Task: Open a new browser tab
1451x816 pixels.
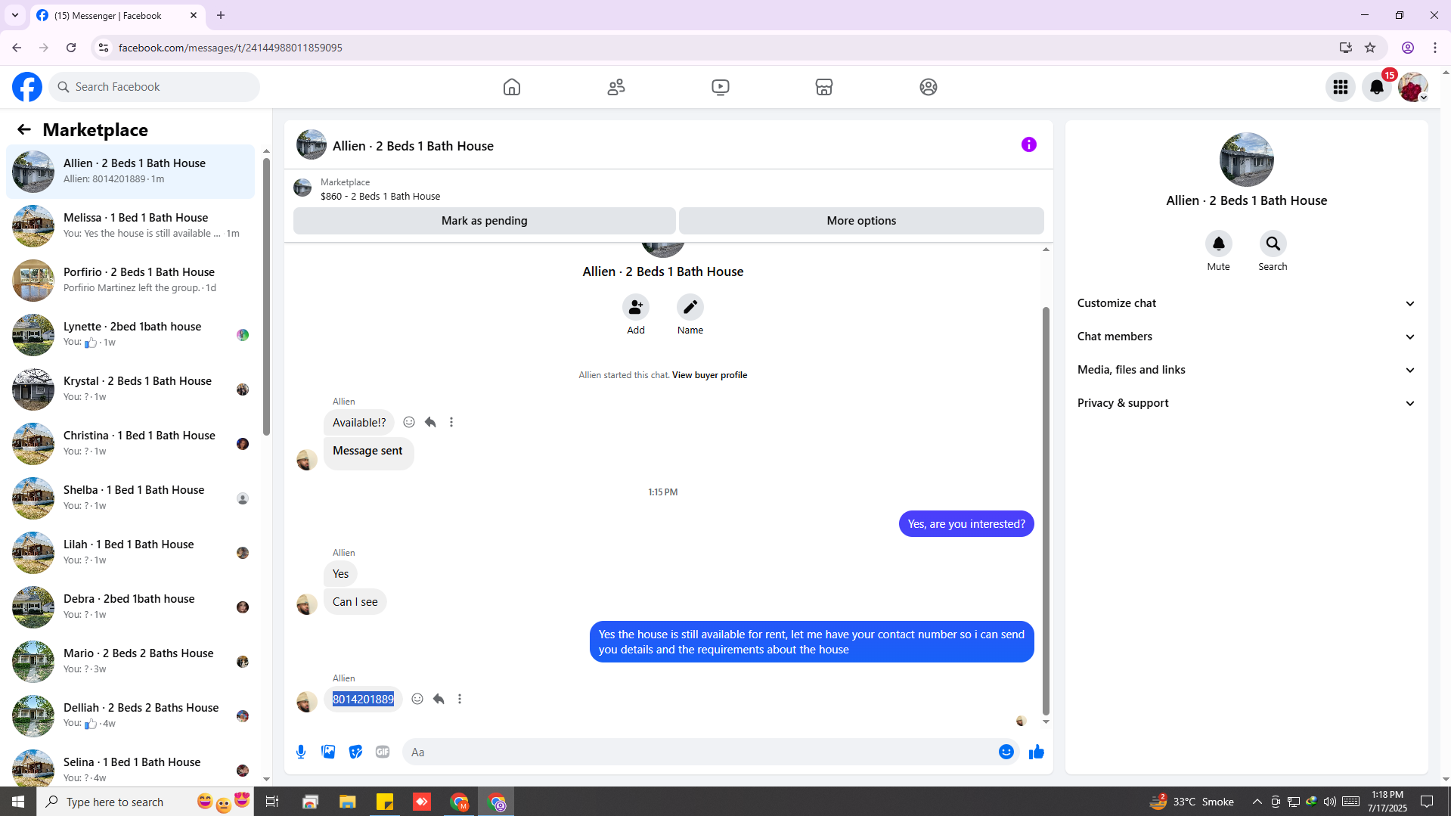Action: (x=221, y=15)
